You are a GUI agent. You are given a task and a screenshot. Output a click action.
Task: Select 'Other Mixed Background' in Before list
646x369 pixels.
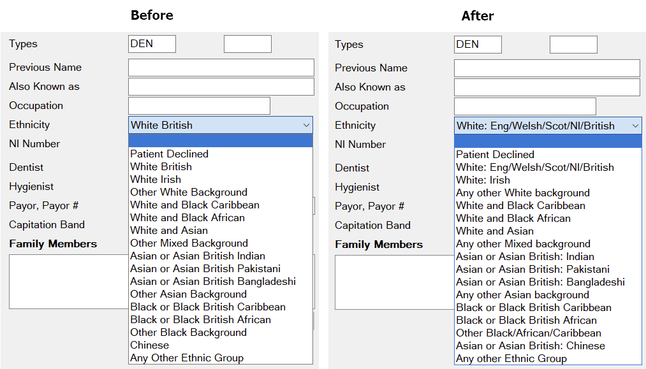point(189,243)
